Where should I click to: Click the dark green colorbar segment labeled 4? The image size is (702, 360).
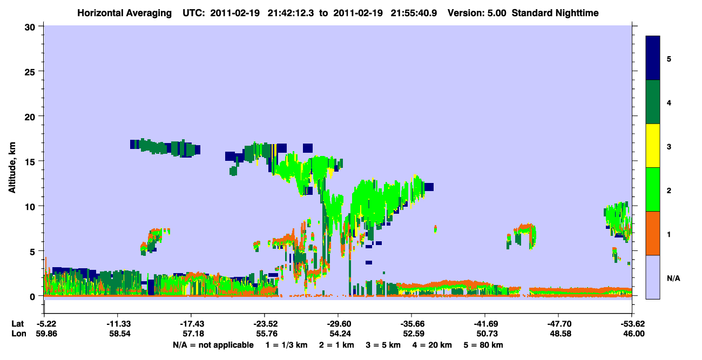(653, 102)
